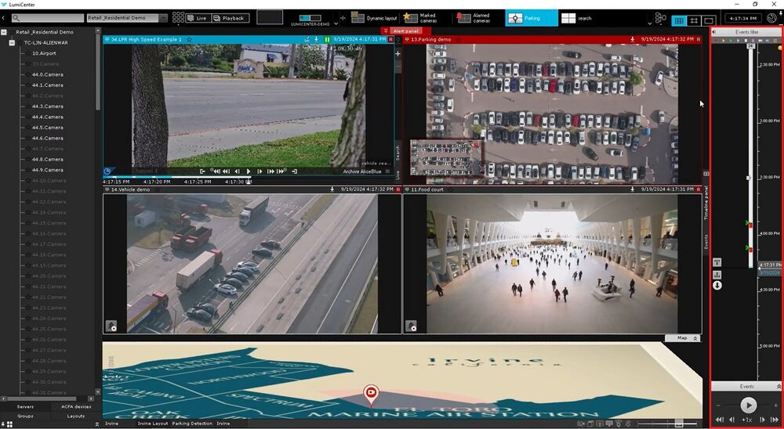Open the Irvine Layout map tab
The width and height of the screenshot is (784, 429).
pyautogui.click(x=153, y=424)
